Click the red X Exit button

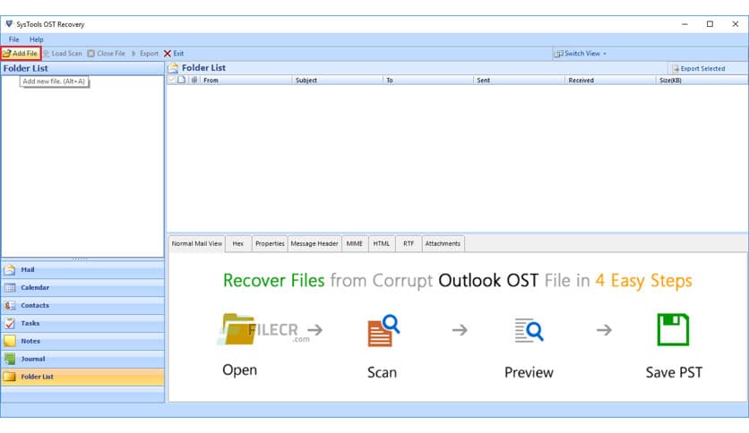[x=174, y=54]
